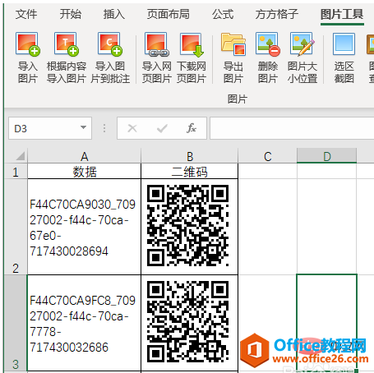Open the 文件 menu tab

point(26,14)
